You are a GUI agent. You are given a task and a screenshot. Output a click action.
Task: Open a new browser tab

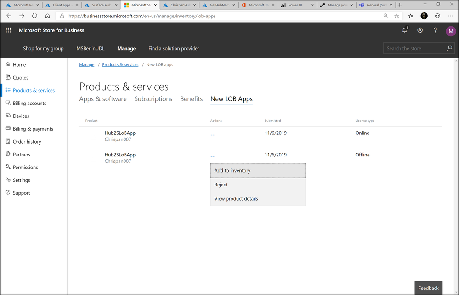click(x=400, y=5)
